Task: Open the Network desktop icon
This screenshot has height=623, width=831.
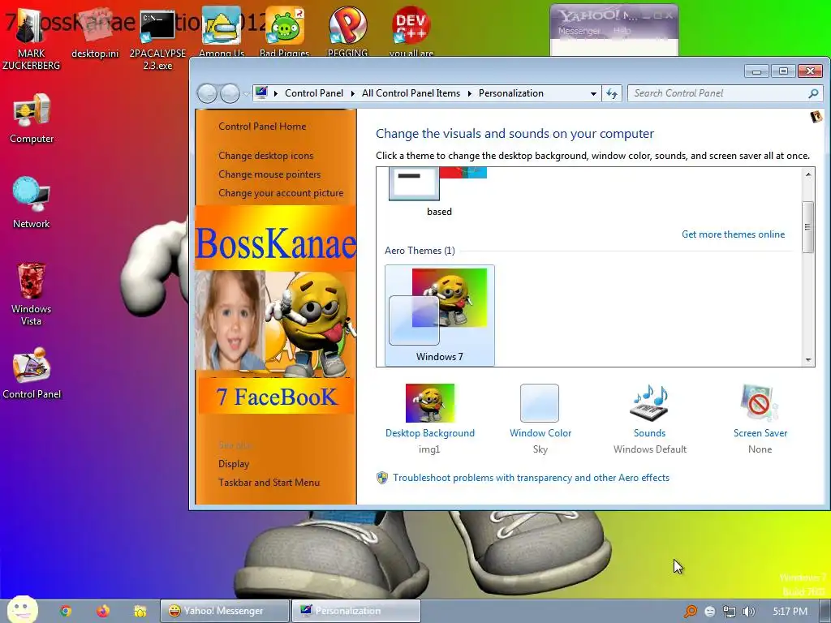Action: click(x=32, y=202)
